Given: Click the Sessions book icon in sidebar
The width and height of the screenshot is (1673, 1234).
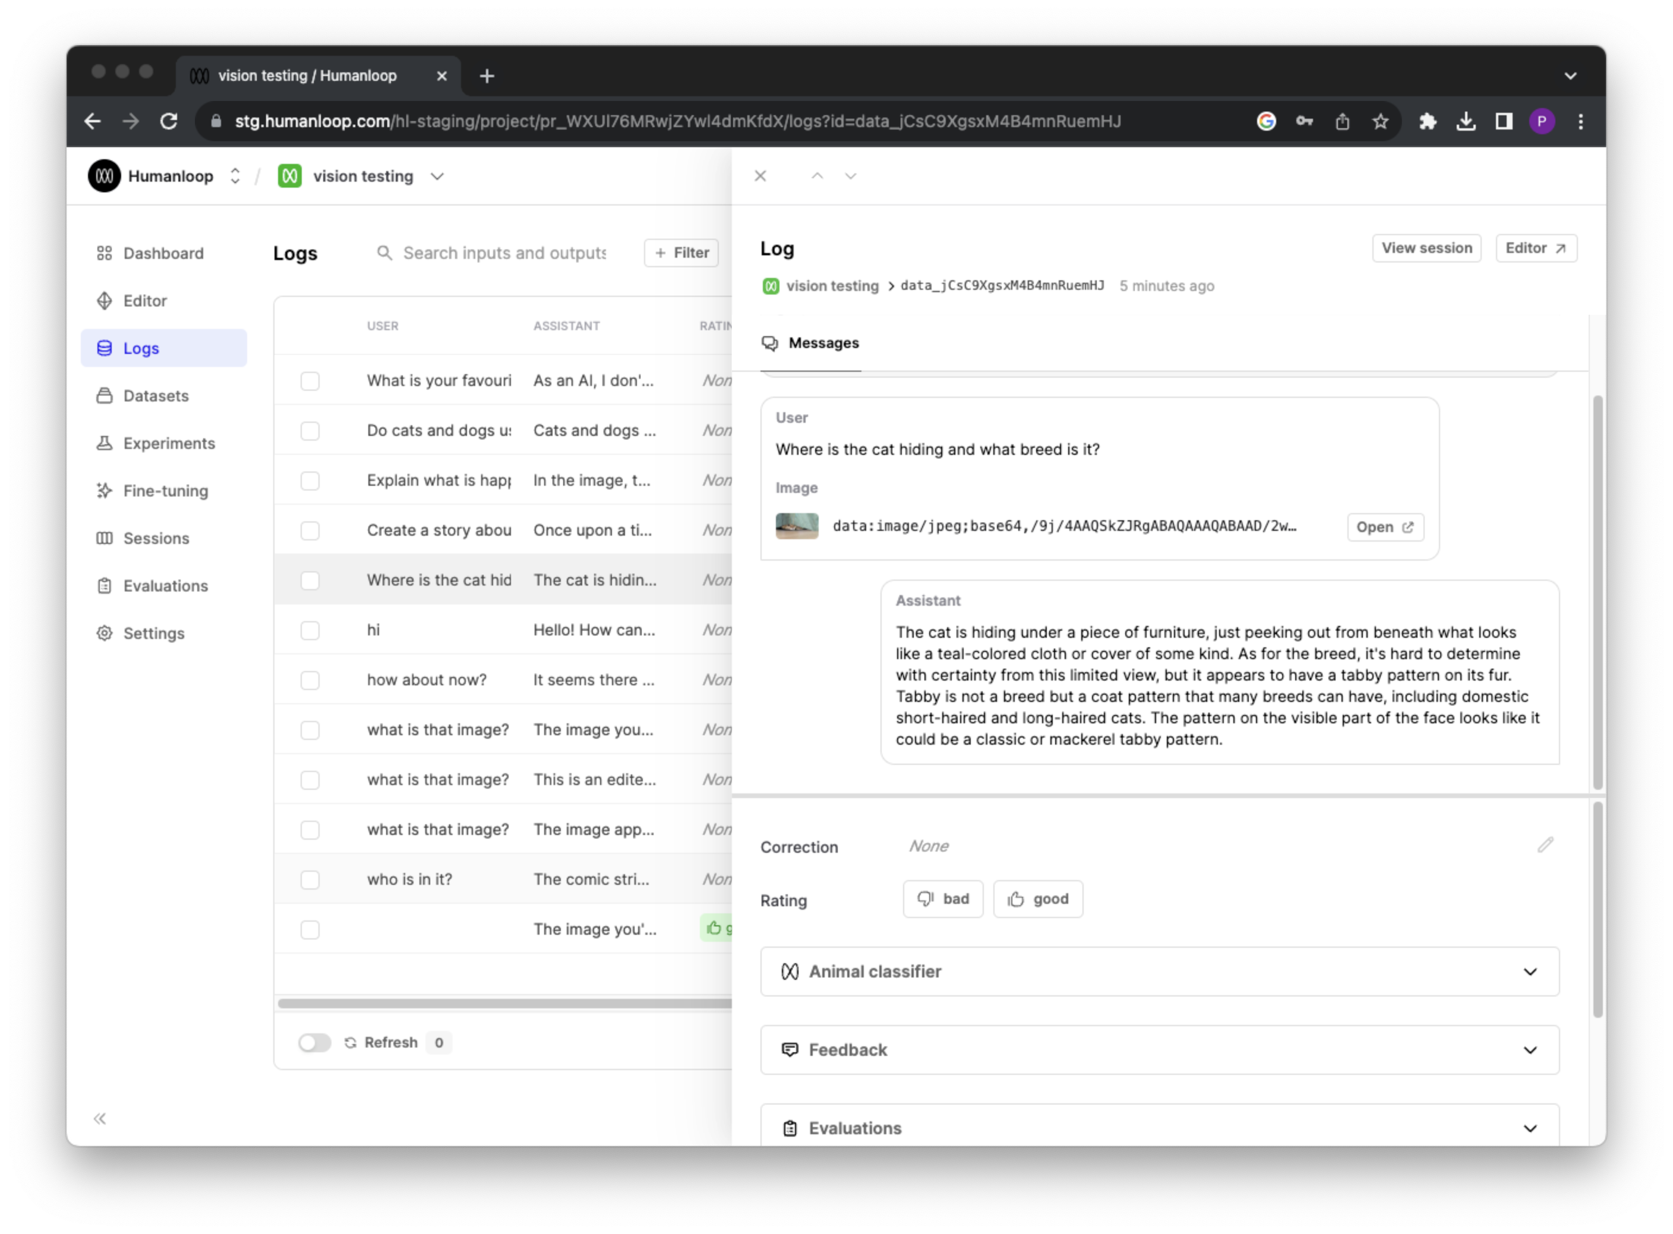Looking at the screenshot, I should point(105,539).
